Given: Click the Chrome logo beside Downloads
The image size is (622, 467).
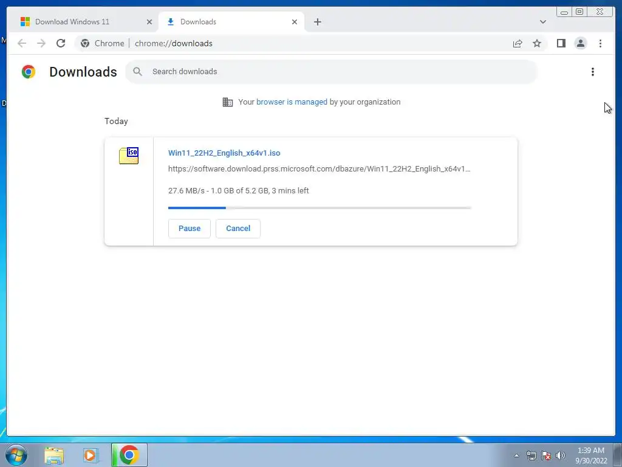Looking at the screenshot, I should (x=29, y=72).
